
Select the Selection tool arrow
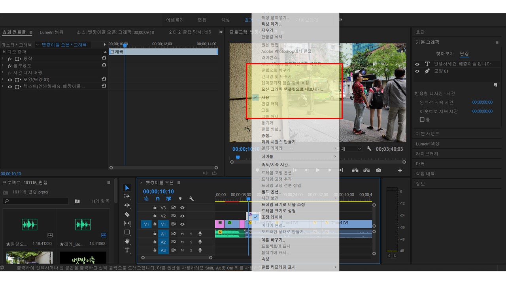click(x=127, y=188)
